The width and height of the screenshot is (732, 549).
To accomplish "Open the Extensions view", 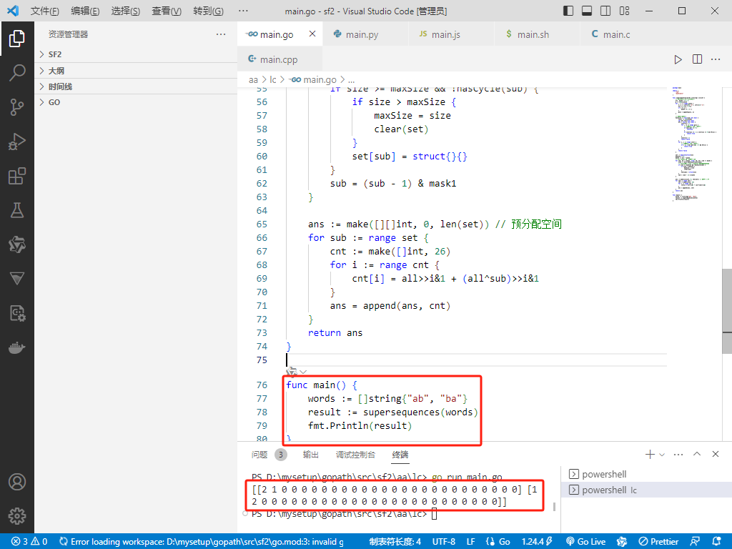I will click(x=17, y=176).
